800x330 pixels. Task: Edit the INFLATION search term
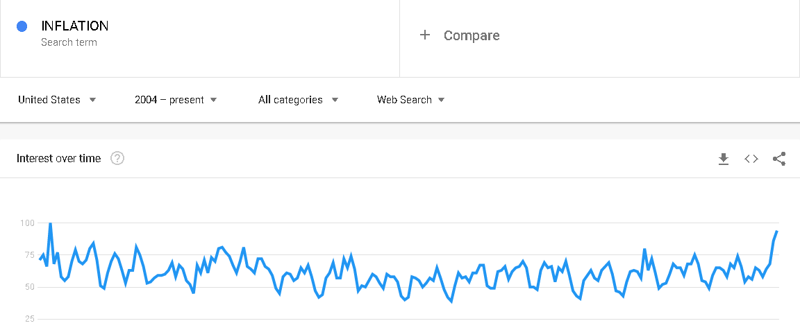(75, 26)
